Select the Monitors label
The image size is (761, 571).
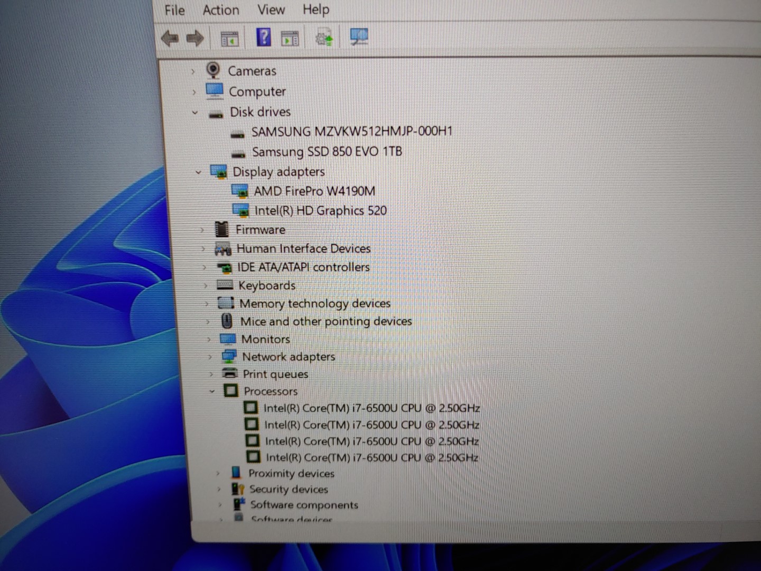[x=266, y=339]
